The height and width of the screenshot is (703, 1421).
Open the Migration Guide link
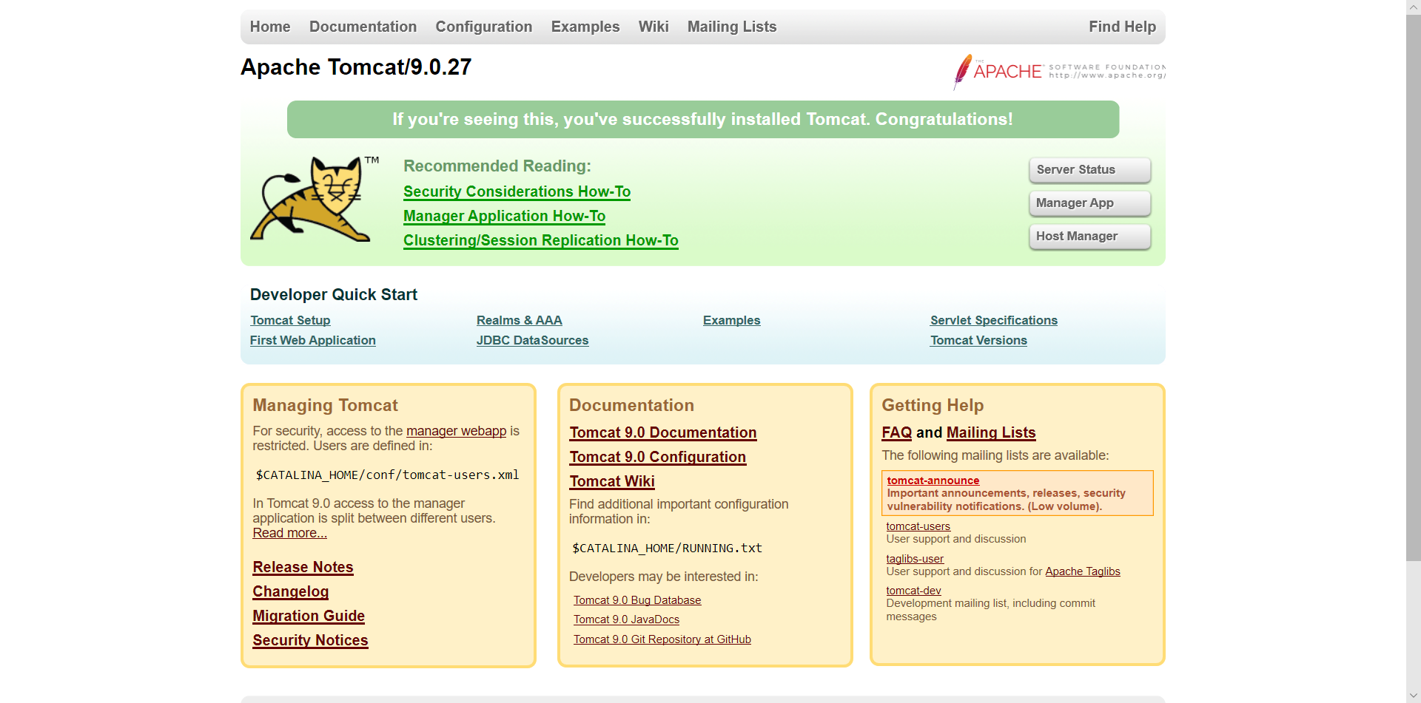(x=309, y=616)
